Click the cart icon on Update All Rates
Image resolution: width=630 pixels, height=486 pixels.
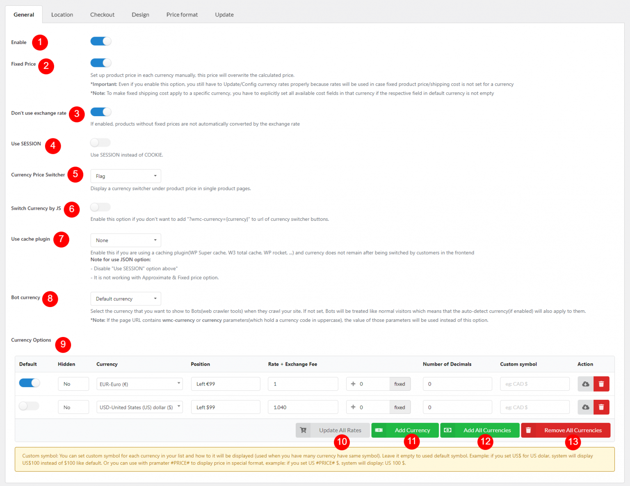[303, 430]
